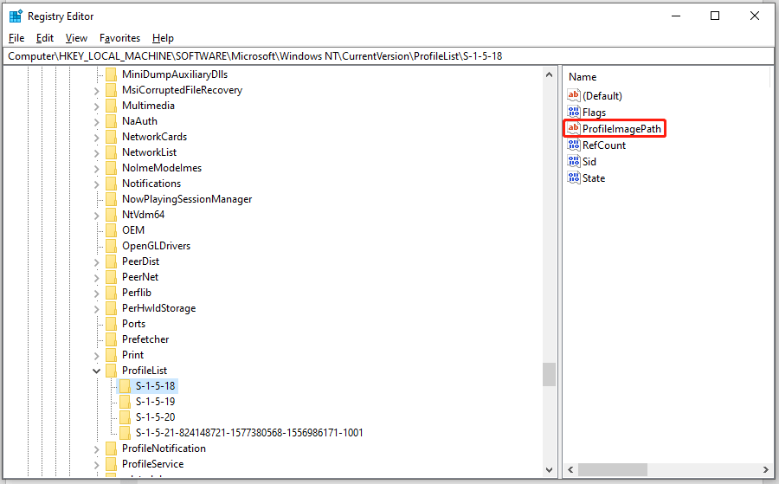Click the RefCount value name
This screenshot has height=484, width=779.
pyautogui.click(x=604, y=145)
